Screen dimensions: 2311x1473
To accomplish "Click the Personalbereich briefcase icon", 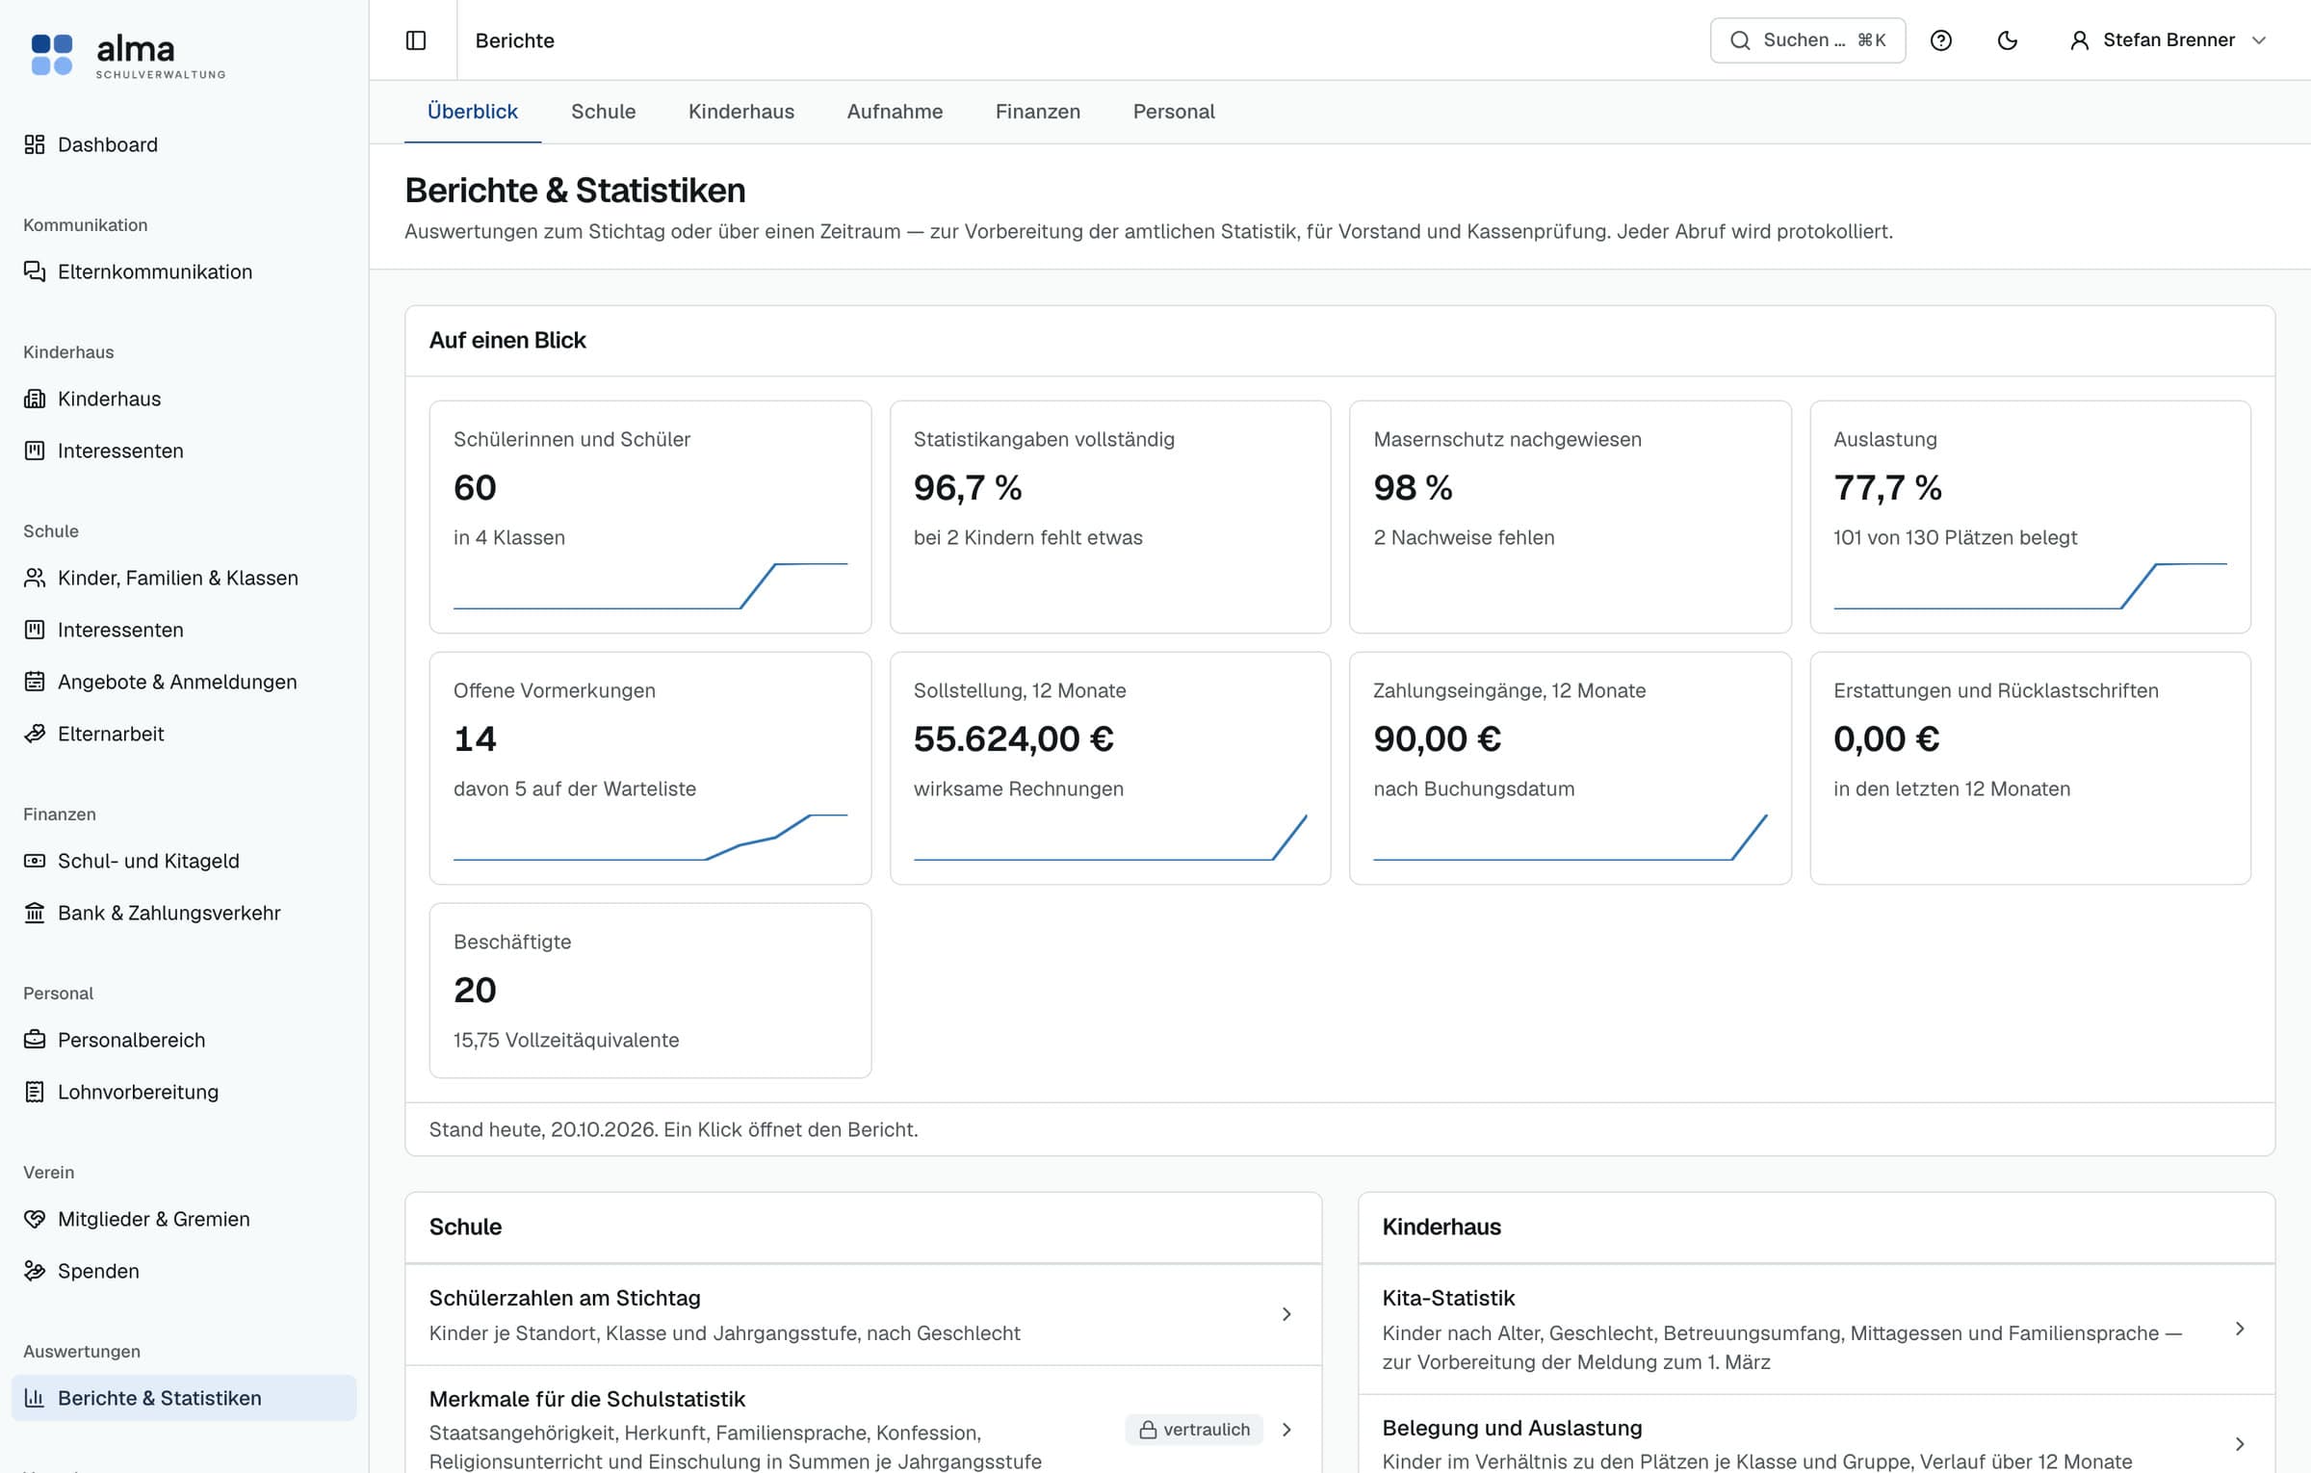I will coord(35,1040).
